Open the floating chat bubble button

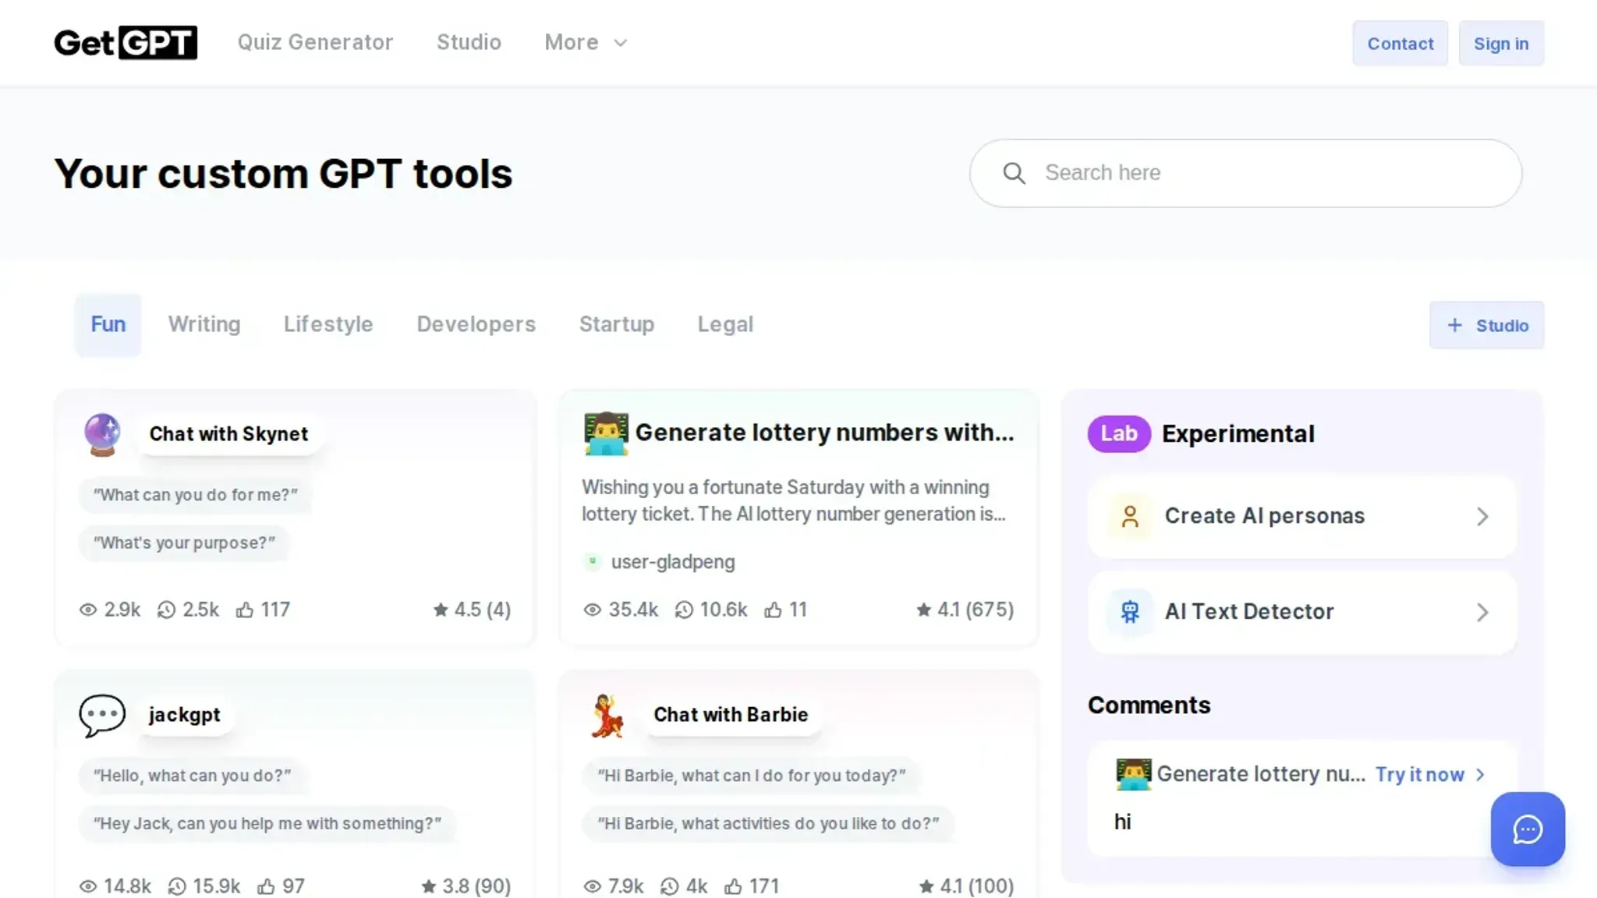1528,829
